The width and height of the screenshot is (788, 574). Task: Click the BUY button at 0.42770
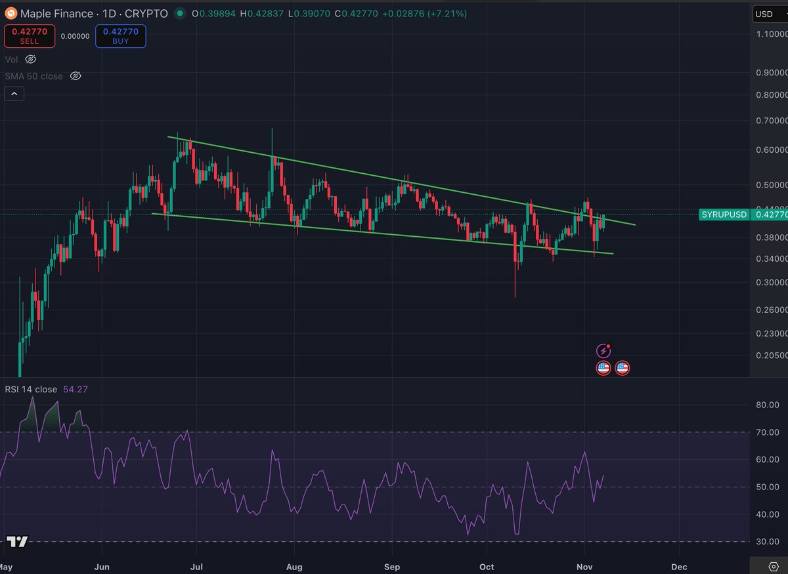point(120,36)
